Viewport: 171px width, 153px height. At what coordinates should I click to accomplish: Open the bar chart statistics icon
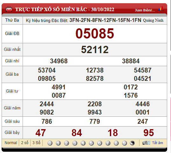click(160, 9)
